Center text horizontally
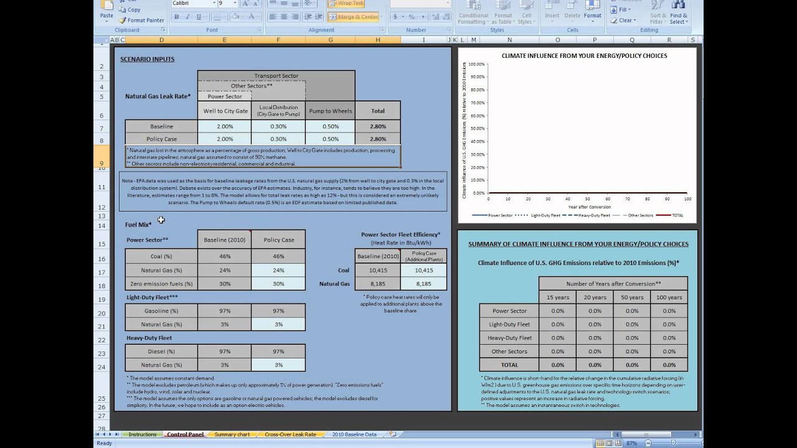797x448 pixels. (284, 17)
